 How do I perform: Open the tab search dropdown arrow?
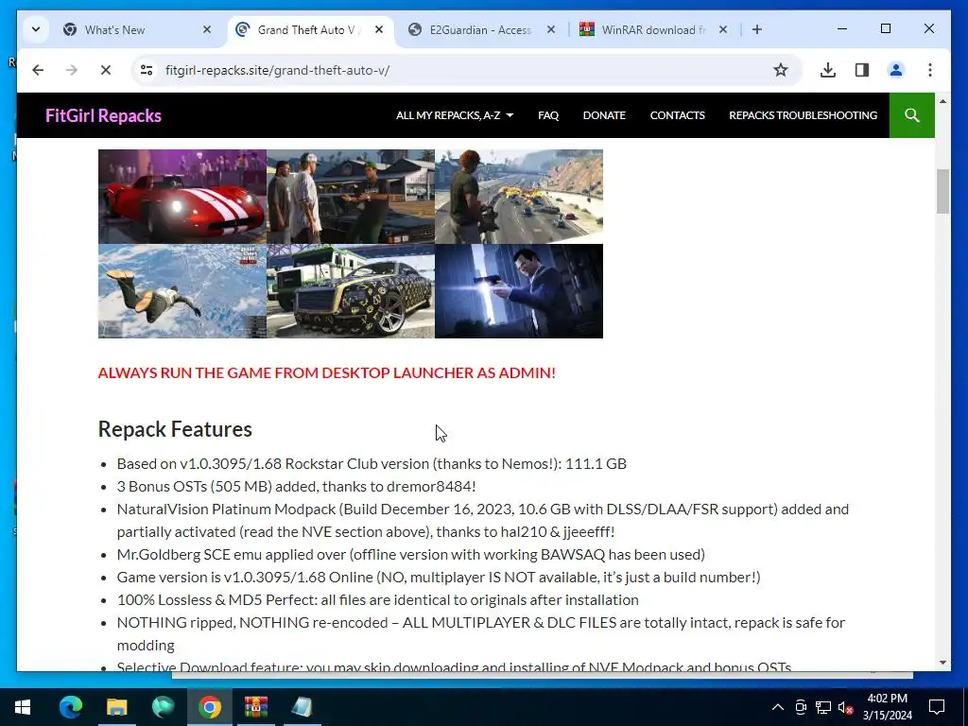tap(36, 29)
